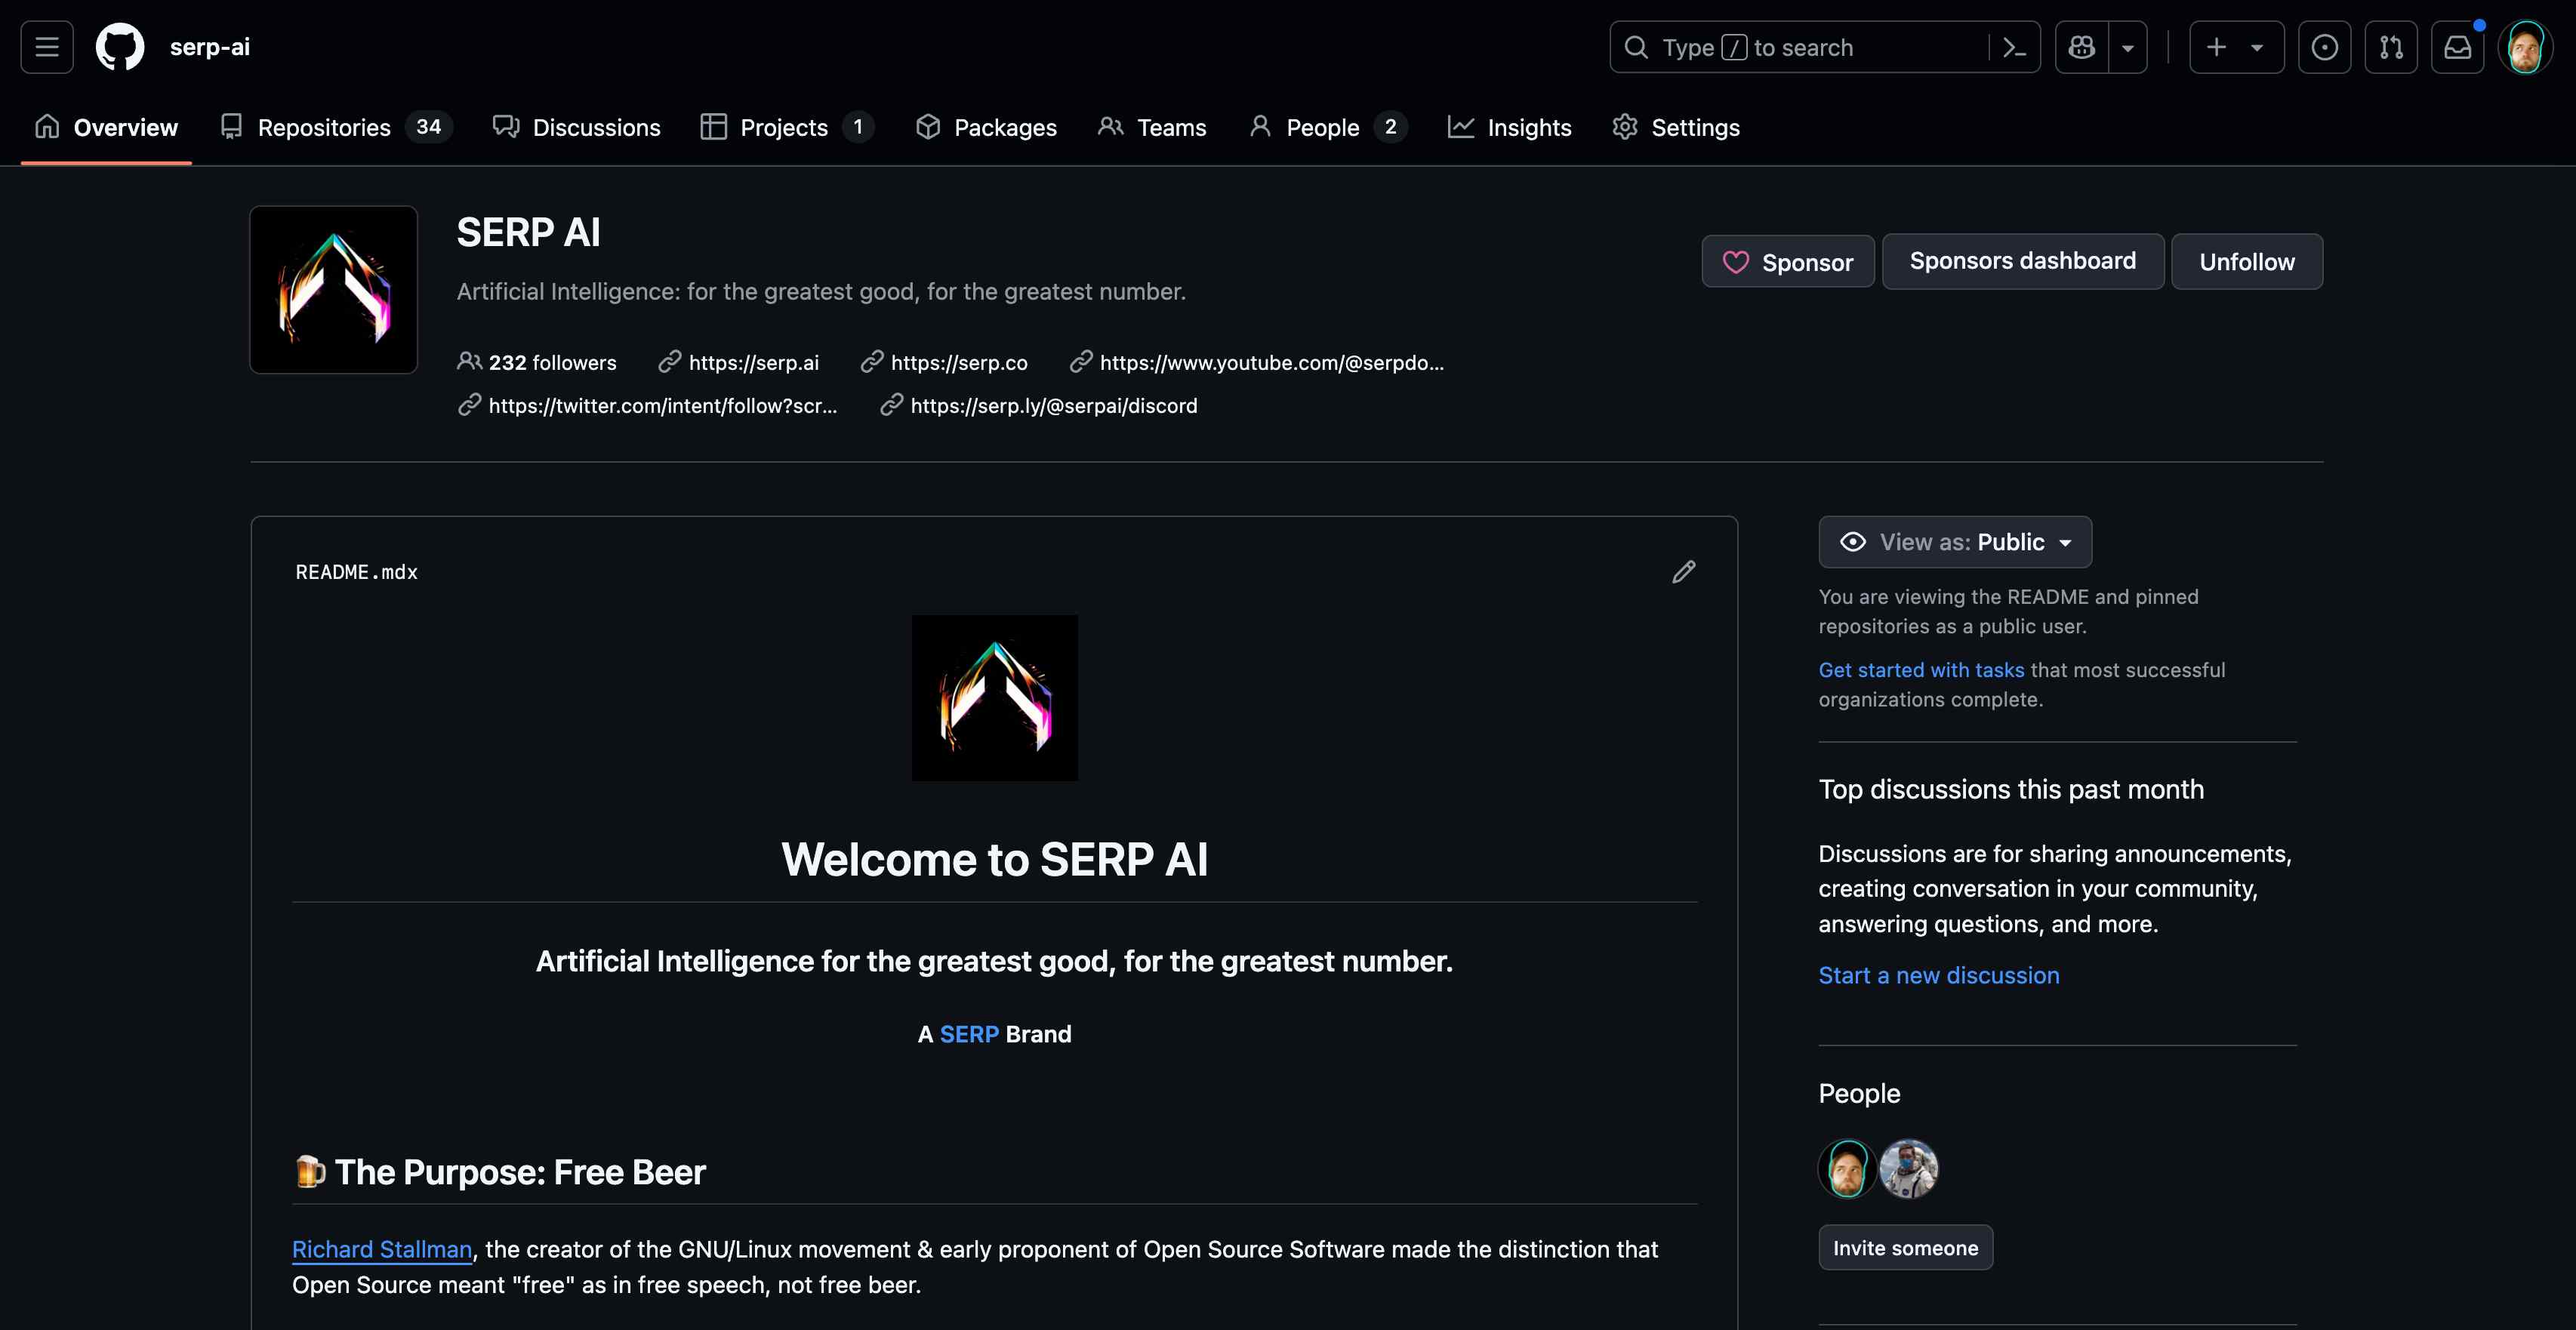2576x1330 pixels.
Task: Switch to the Repositories tab
Action: [x=336, y=127]
